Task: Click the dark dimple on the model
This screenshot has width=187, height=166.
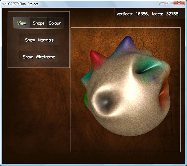Action: pyautogui.click(x=104, y=102)
